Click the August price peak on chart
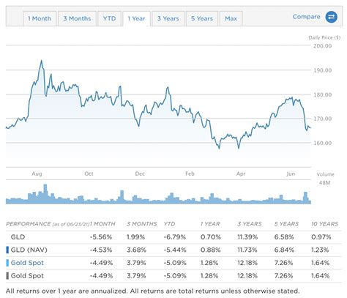This screenshot has width=347, height=298. tap(41, 61)
